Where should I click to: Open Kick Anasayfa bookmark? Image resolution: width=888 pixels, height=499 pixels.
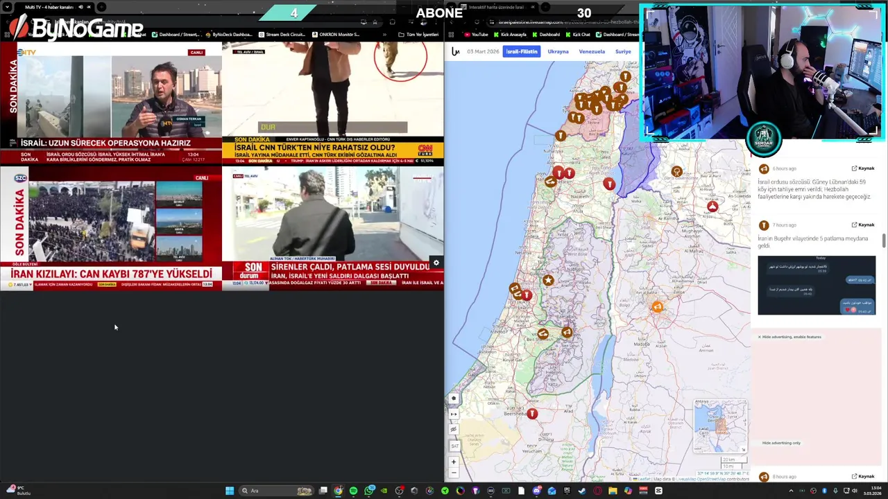(x=510, y=35)
